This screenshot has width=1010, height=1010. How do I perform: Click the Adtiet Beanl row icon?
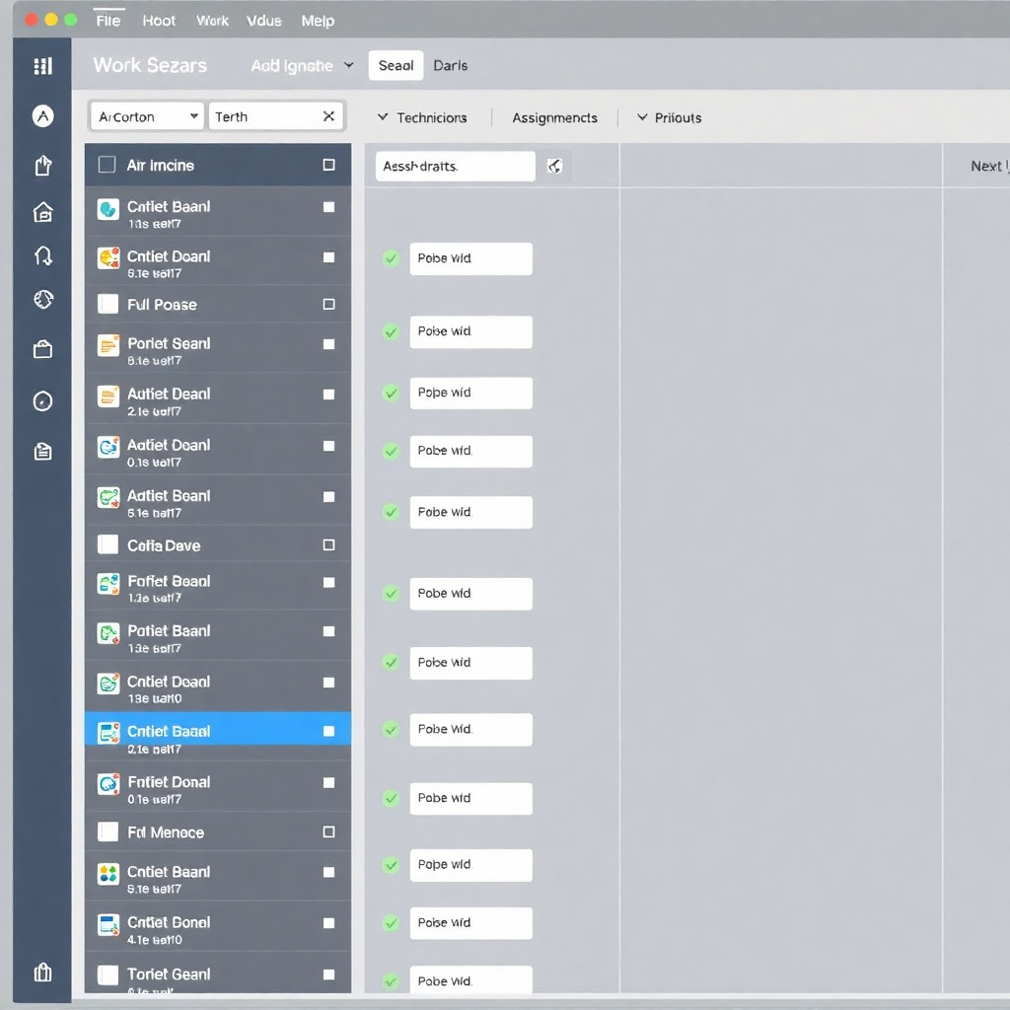(x=108, y=498)
